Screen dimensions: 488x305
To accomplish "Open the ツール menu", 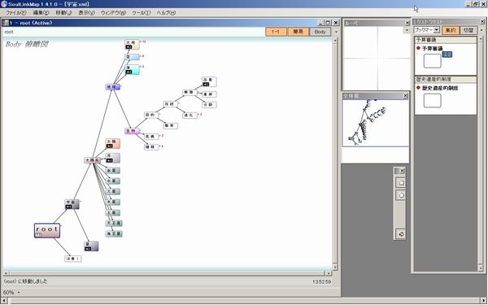I will (142, 13).
